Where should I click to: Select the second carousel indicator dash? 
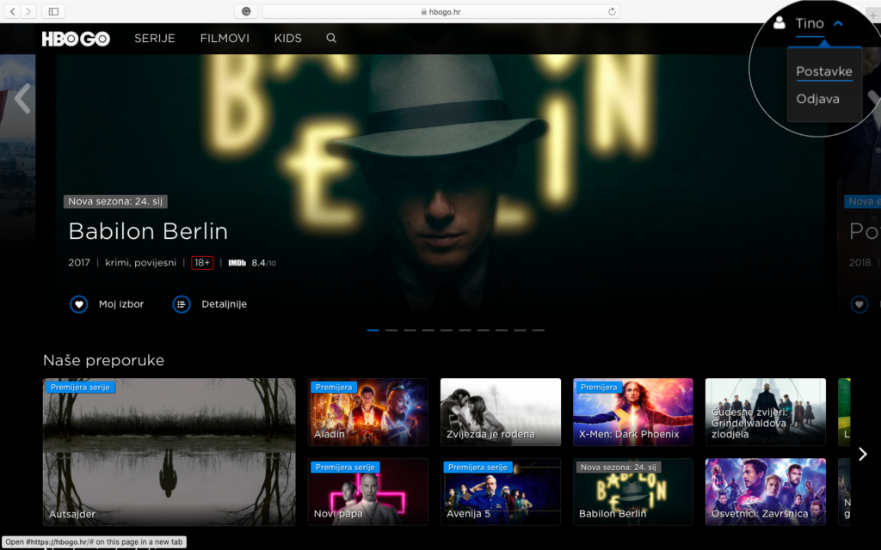(x=391, y=330)
